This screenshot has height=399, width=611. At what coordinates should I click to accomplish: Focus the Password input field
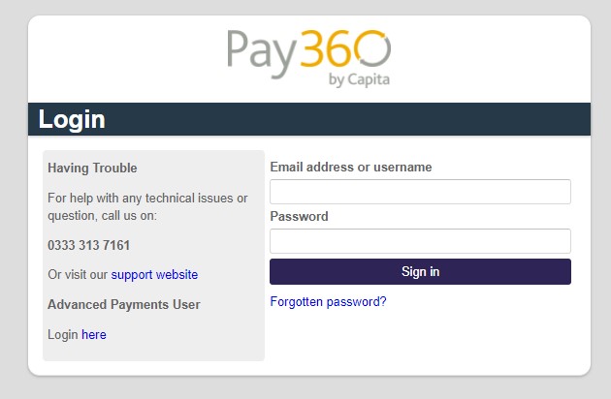[420, 241]
